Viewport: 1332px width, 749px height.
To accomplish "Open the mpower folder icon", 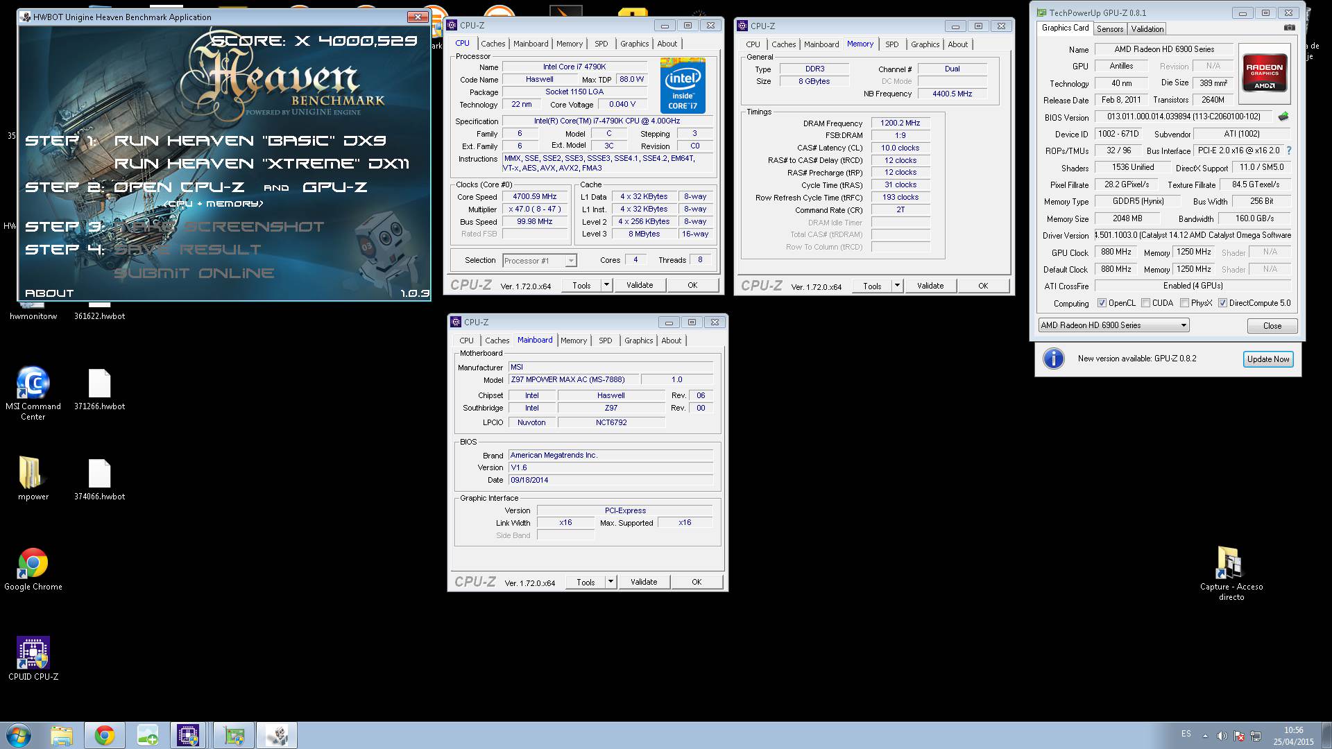I will (x=33, y=479).
